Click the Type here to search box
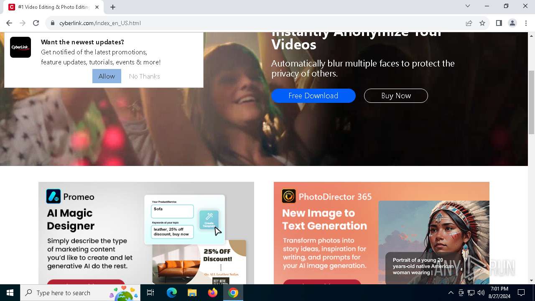Screen dimensions: 535x301 click(80, 293)
